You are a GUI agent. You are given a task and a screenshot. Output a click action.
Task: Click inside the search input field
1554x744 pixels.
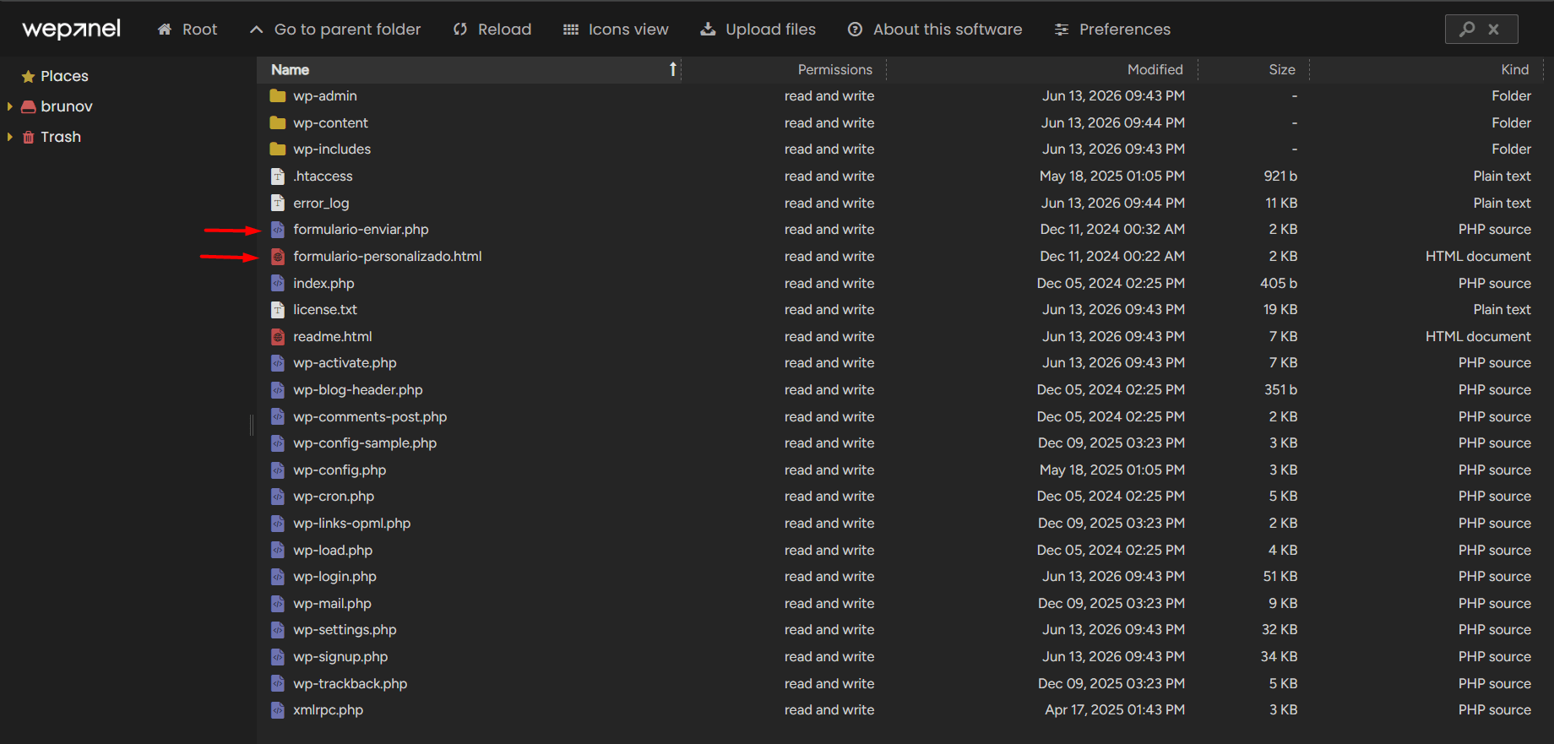click(x=1481, y=29)
